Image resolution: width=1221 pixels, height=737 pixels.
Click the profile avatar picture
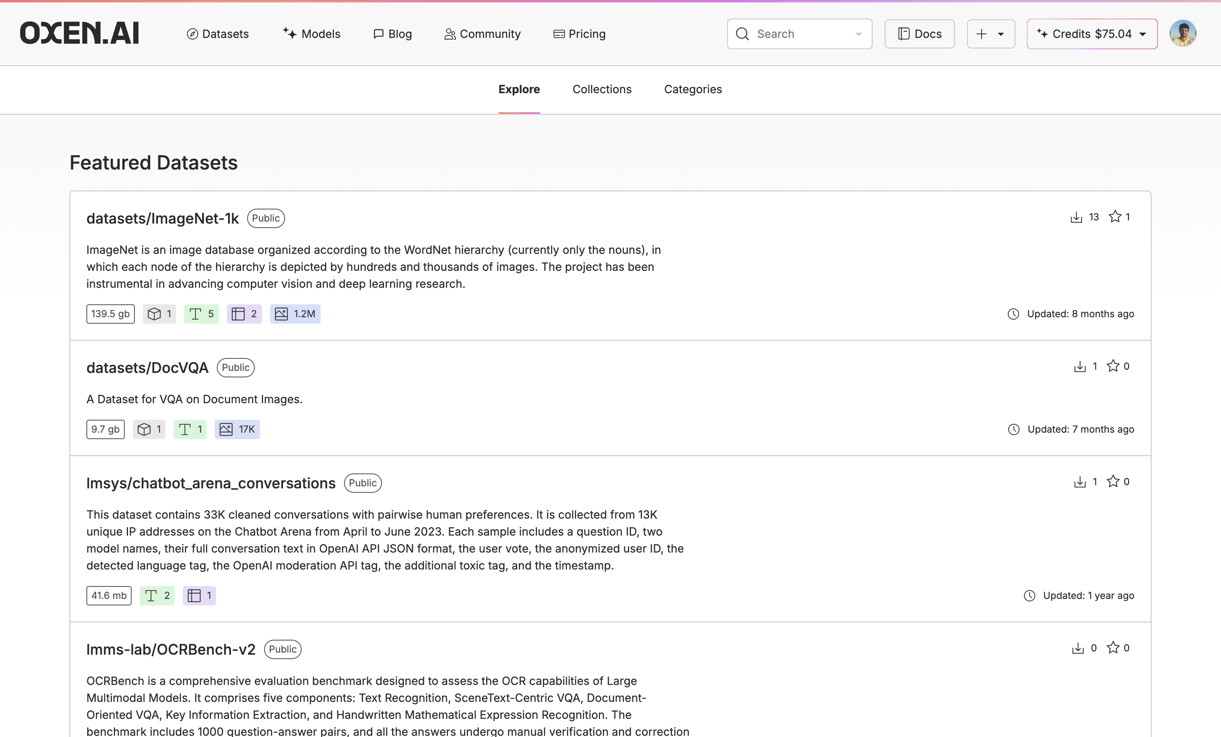tap(1183, 33)
